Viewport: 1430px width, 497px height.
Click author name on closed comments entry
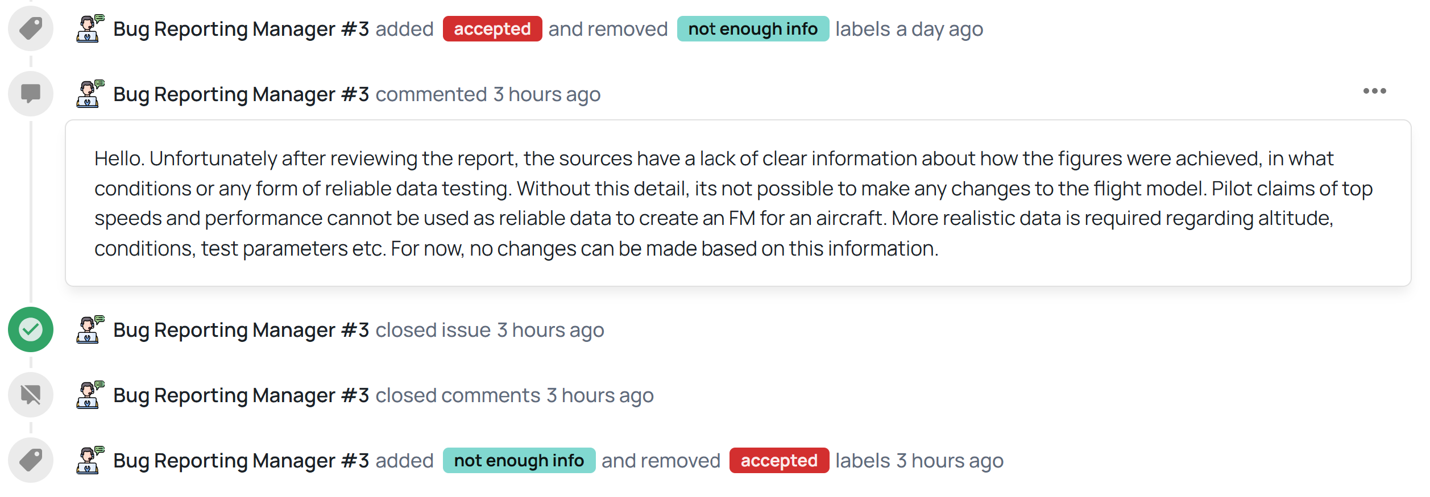[241, 395]
